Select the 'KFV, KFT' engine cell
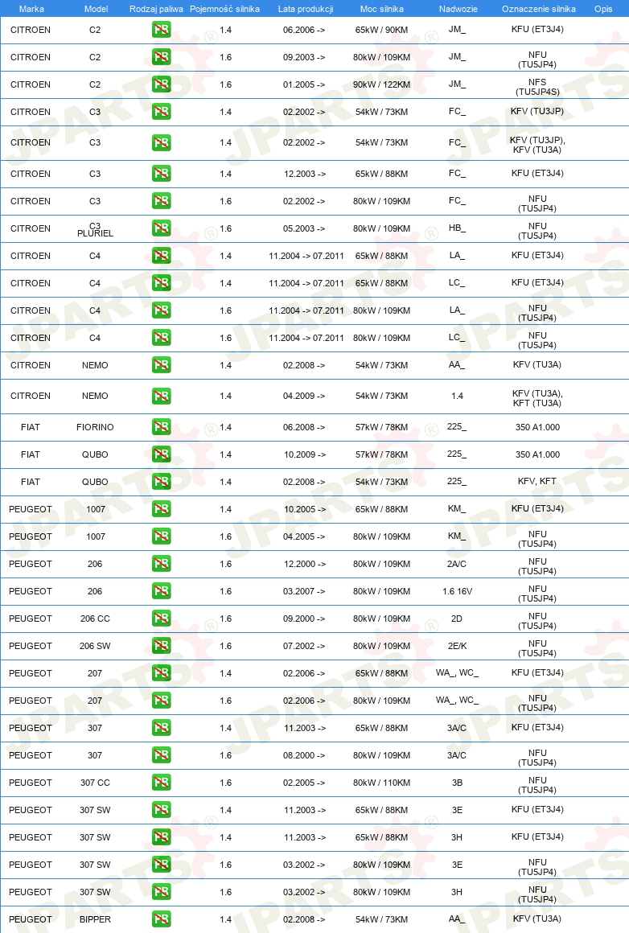The image size is (629, 933). click(x=537, y=481)
